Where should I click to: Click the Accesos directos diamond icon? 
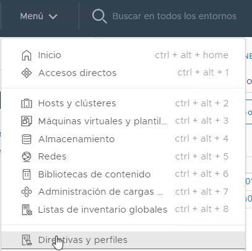click(27, 73)
